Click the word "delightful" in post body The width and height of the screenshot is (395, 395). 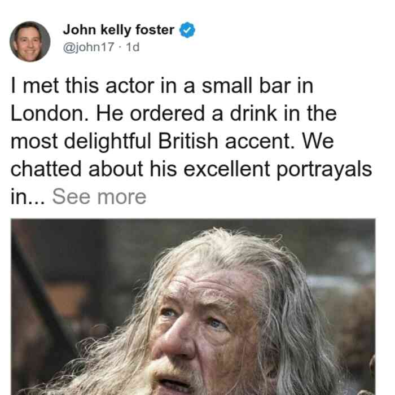(107, 142)
